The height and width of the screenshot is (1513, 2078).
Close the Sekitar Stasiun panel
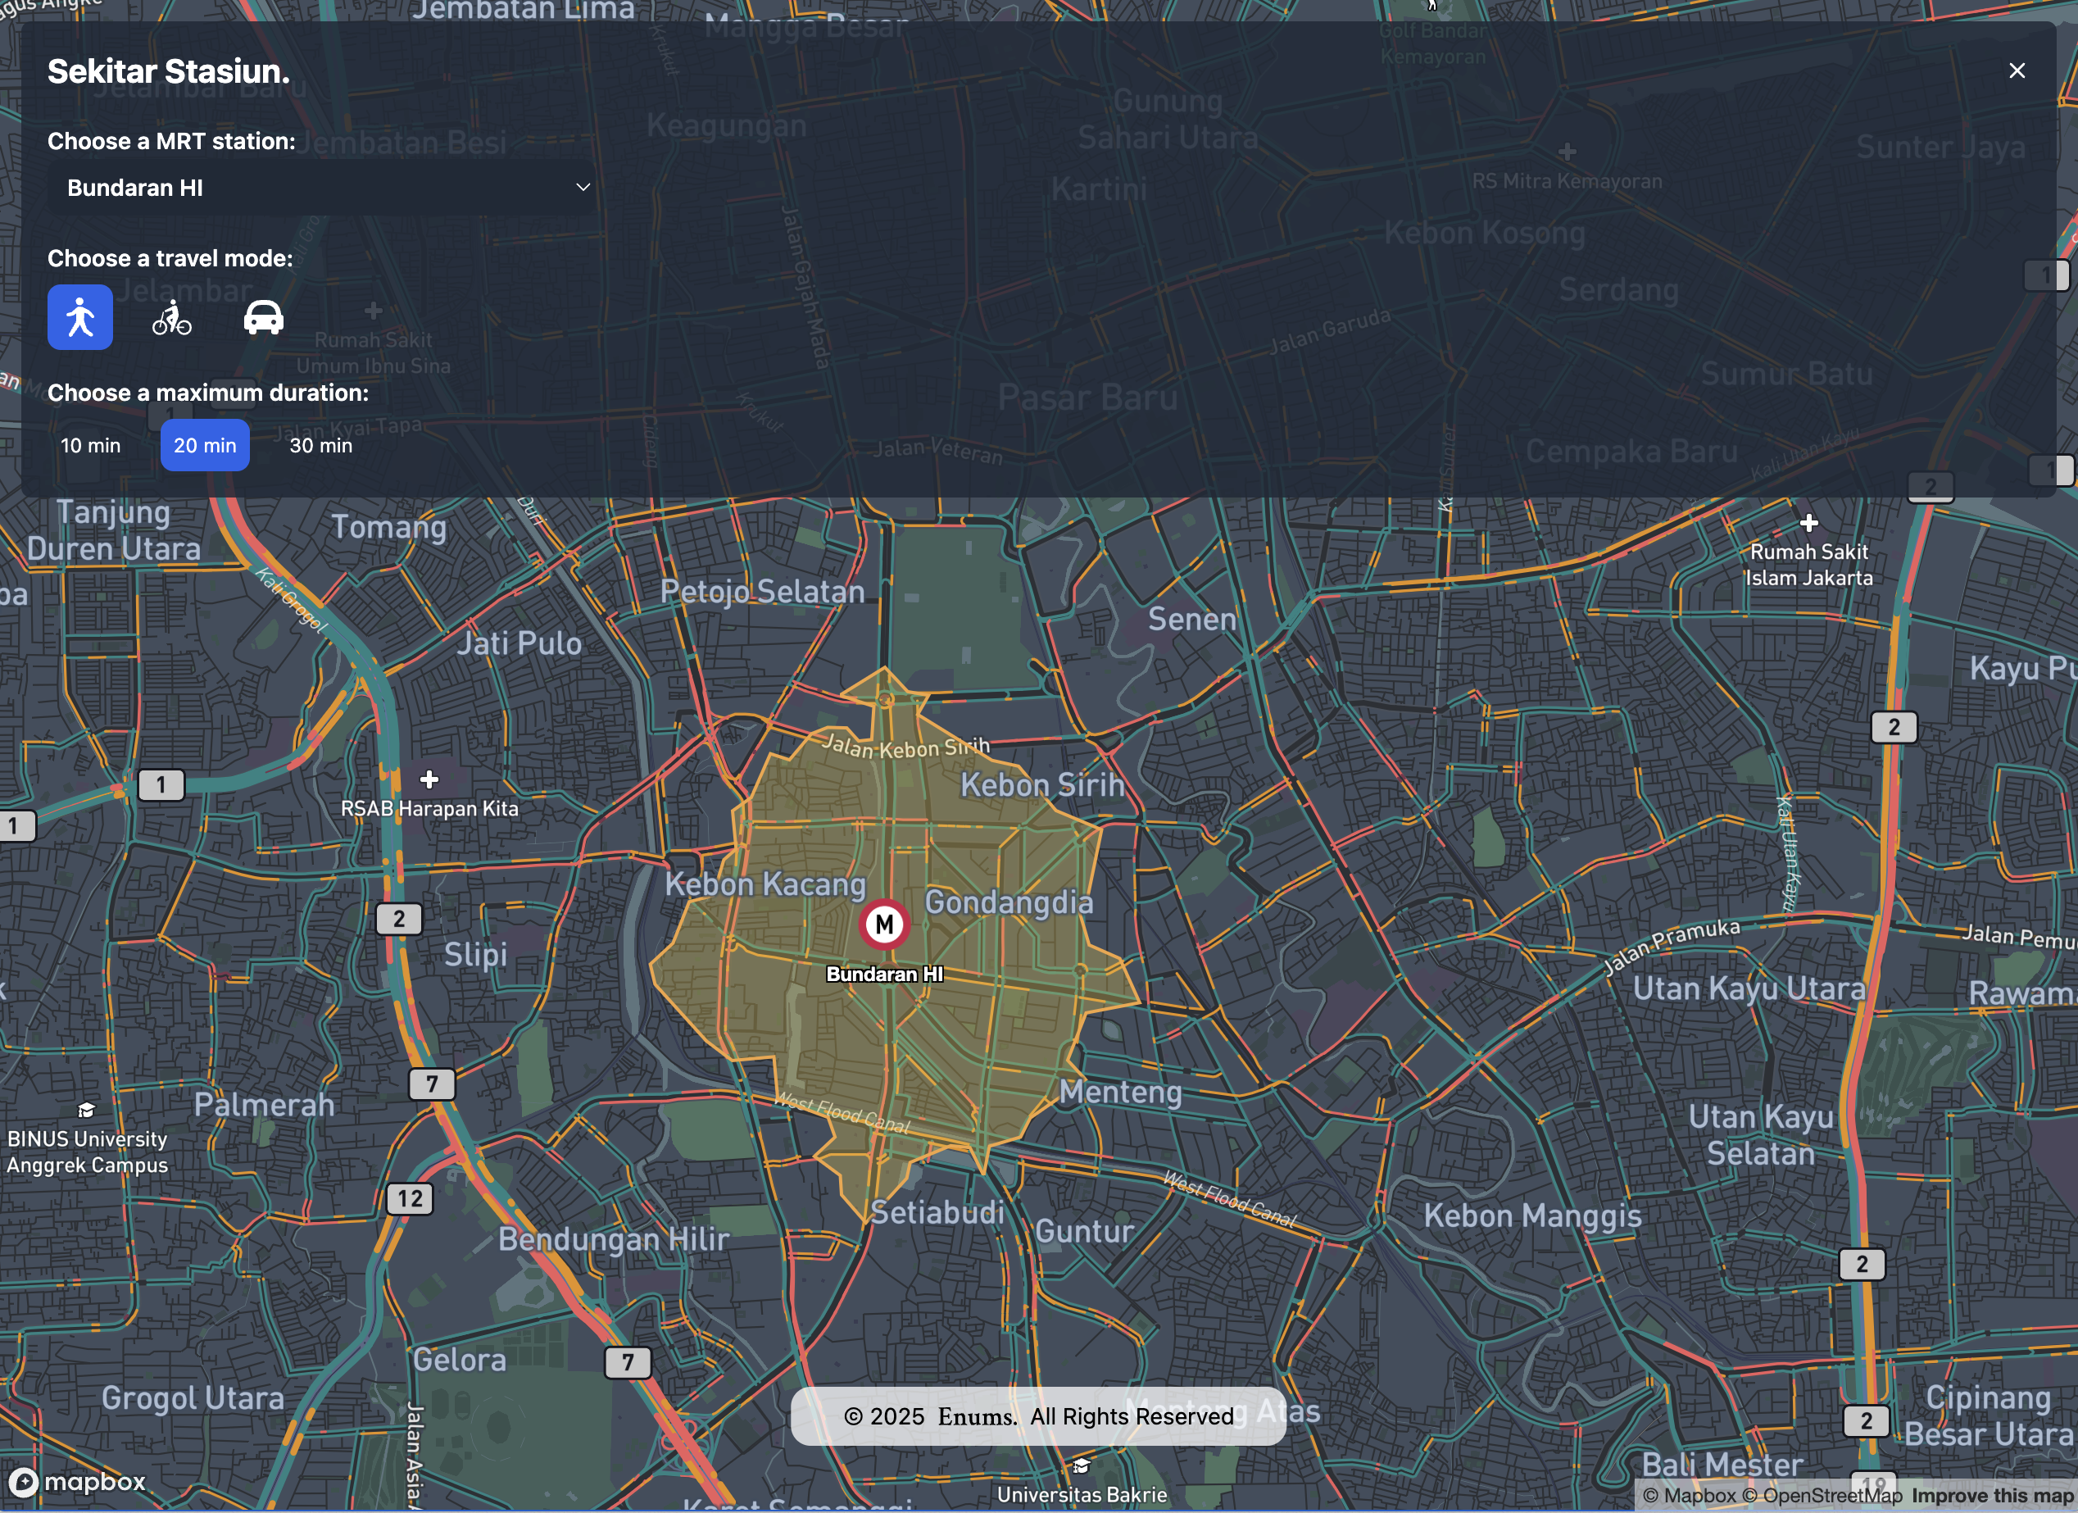2017,70
